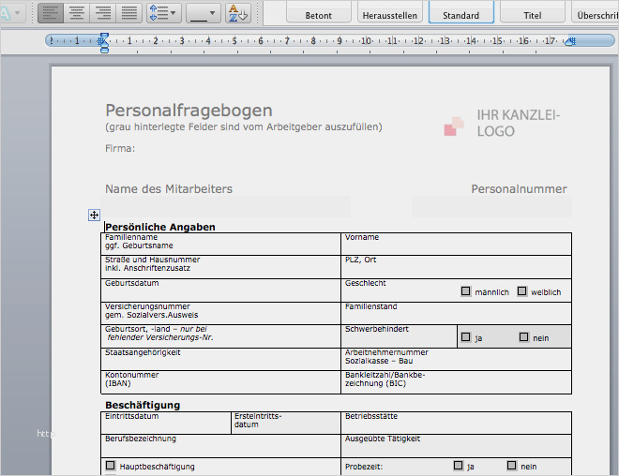This screenshot has width=619, height=476.
Task: Choose the Standard style
Action: click(x=460, y=14)
